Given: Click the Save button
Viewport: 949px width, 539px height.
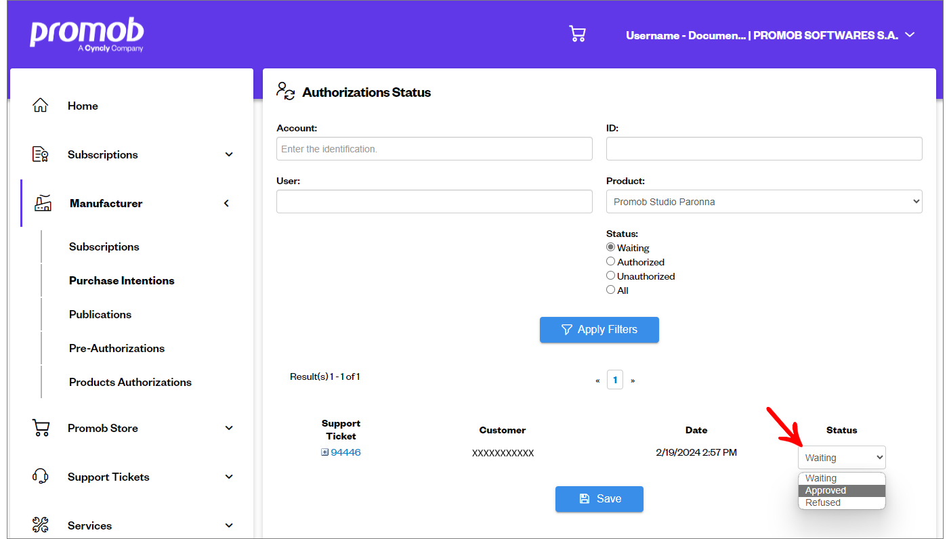Looking at the screenshot, I should [x=599, y=499].
